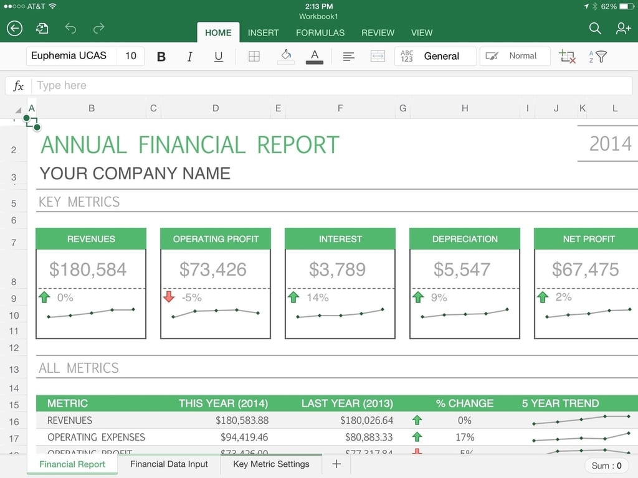Toggle Bold formatting
The image size is (638, 478).
[x=161, y=57]
